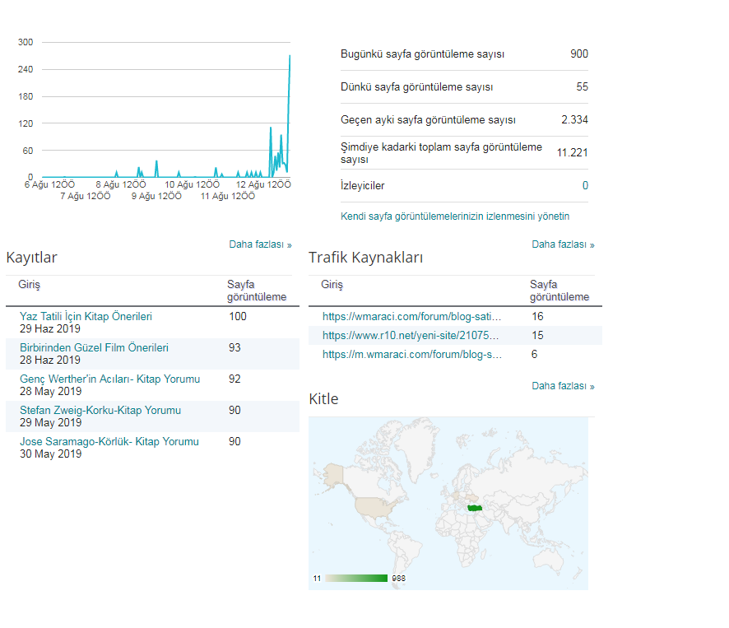Open post 'Genç Werther'in Acıları- Kitap Yorumu'
The height and width of the screenshot is (628, 729).
tap(109, 379)
